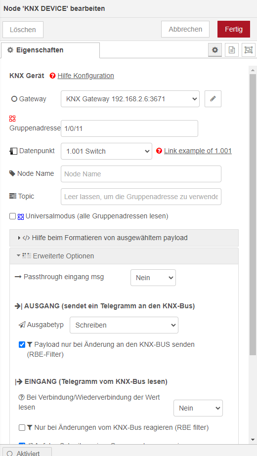Open the Hilfe Konfiguration link
Screen dimensions: 257x456
[86, 76]
